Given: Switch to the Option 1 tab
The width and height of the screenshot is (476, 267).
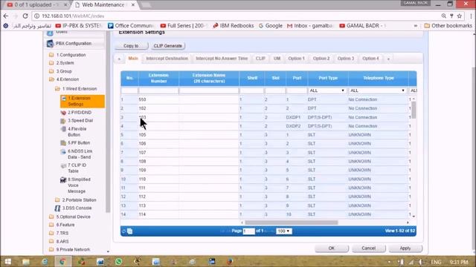Looking at the screenshot, I should pos(296,59).
